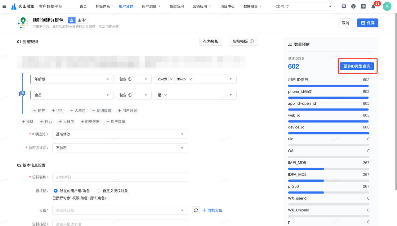Click the page vertical scrollbar

point(395,102)
